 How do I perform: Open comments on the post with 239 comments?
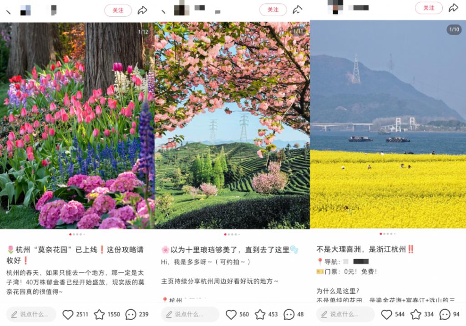click(x=131, y=314)
